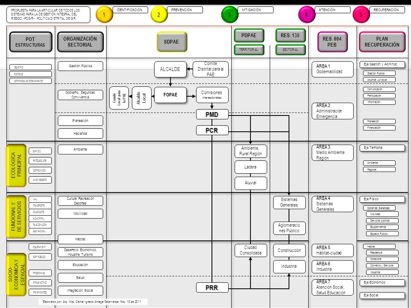411x308 pixels.
Task: Select the IDENTIFICACIÓN label
Action: pos(130,10)
